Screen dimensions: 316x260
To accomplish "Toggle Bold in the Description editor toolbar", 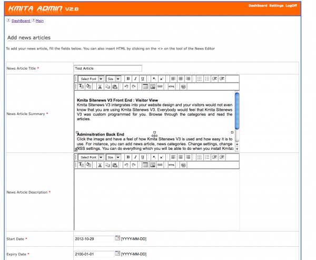I will [128, 157].
